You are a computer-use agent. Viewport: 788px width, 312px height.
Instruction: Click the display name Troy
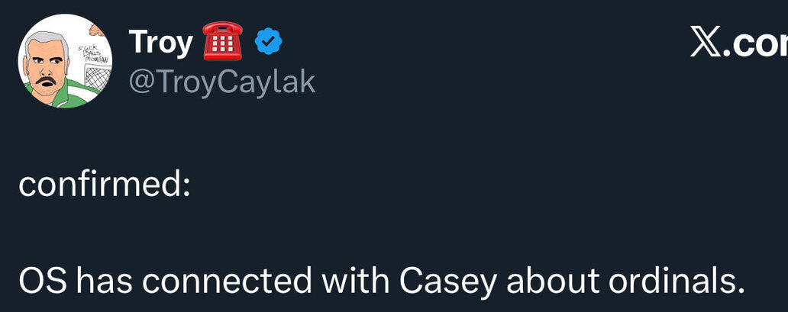[x=161, y=43]
